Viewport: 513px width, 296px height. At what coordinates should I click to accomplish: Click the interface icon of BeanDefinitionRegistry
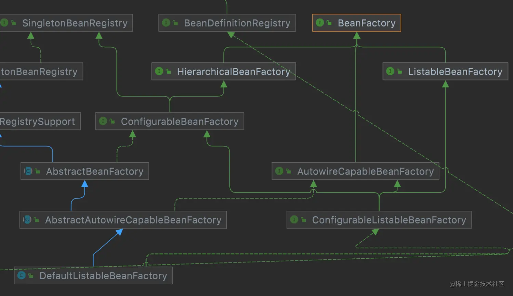(x=166, y=23)
